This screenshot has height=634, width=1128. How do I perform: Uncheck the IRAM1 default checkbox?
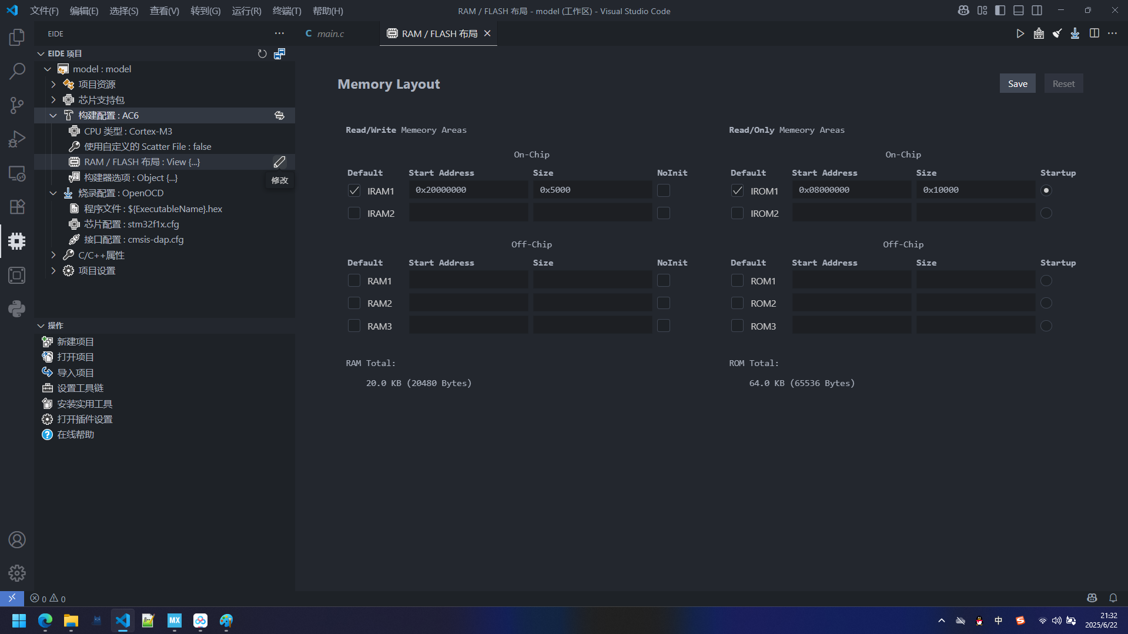354,190
